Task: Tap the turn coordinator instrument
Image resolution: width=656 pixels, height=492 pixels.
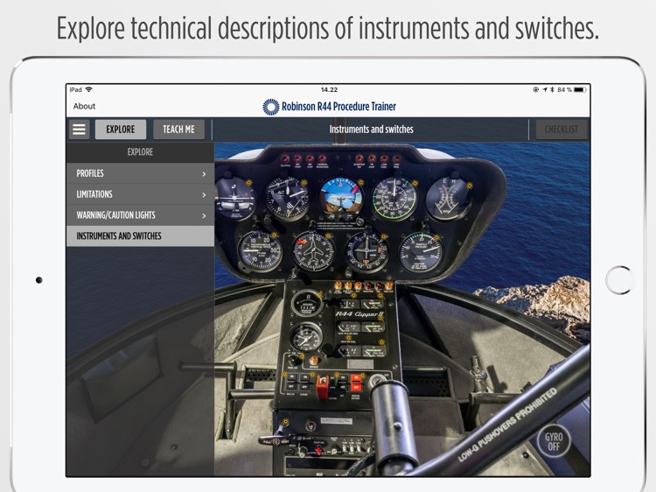Action: pos(234,199)
